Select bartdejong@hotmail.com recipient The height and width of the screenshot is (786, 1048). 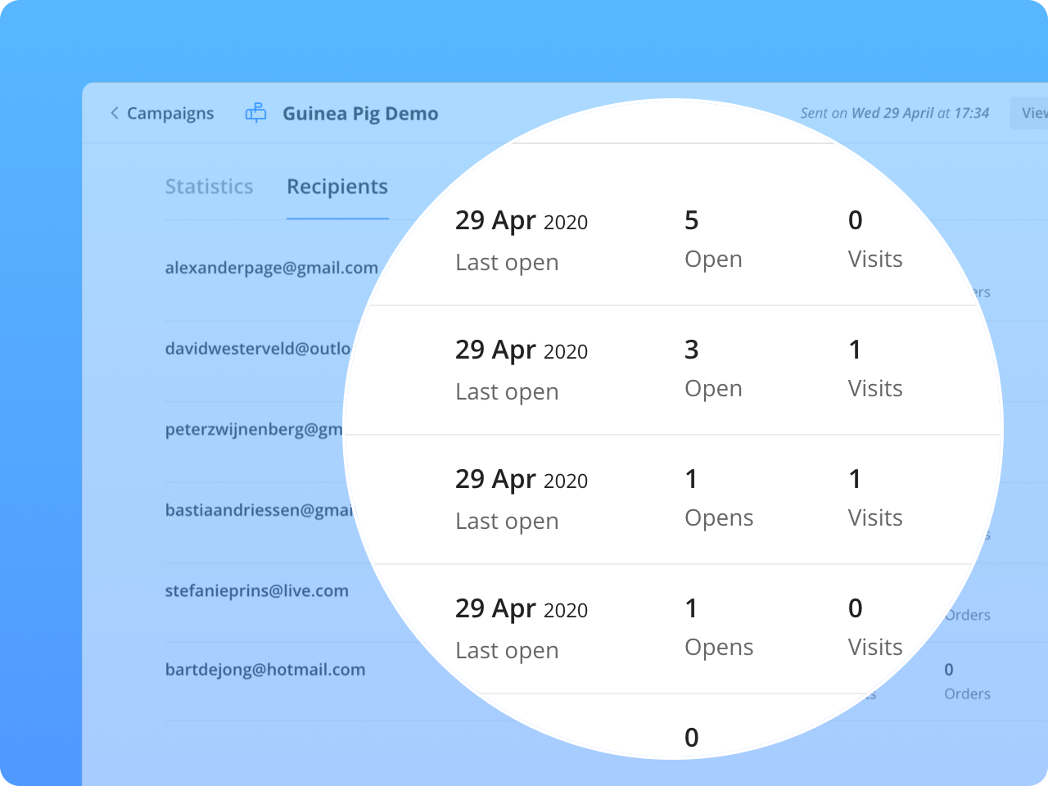coord(265,670)
